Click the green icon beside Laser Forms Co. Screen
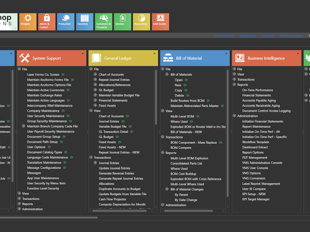 [x=63, y=75]
